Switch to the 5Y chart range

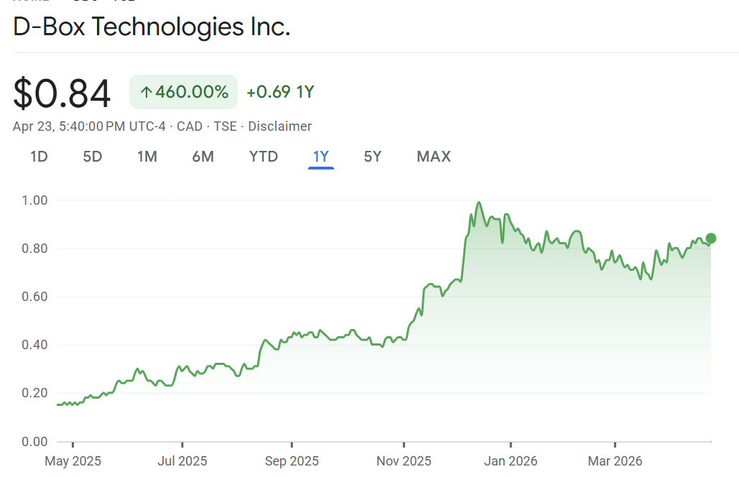[372, 157]
